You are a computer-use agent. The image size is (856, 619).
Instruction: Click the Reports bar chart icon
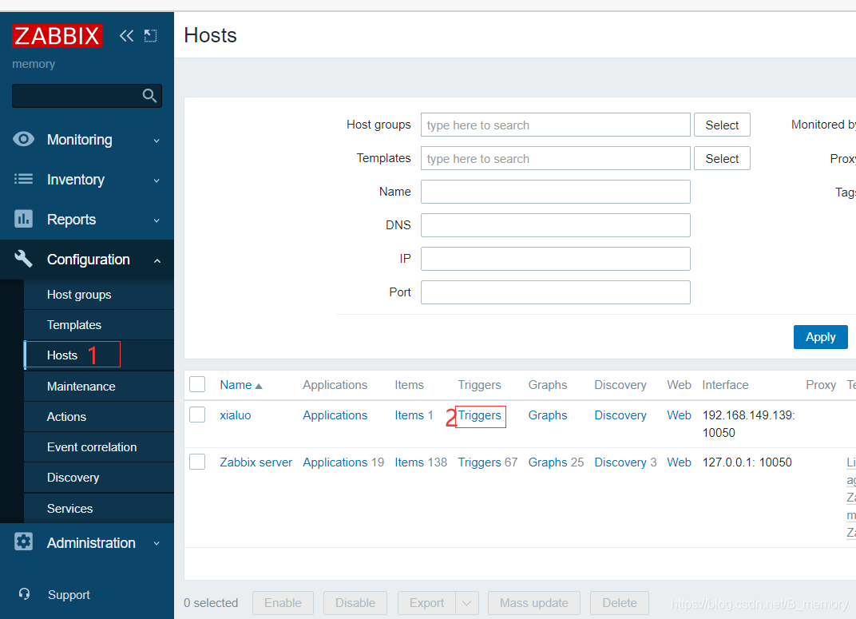click(x=23, y=219)
